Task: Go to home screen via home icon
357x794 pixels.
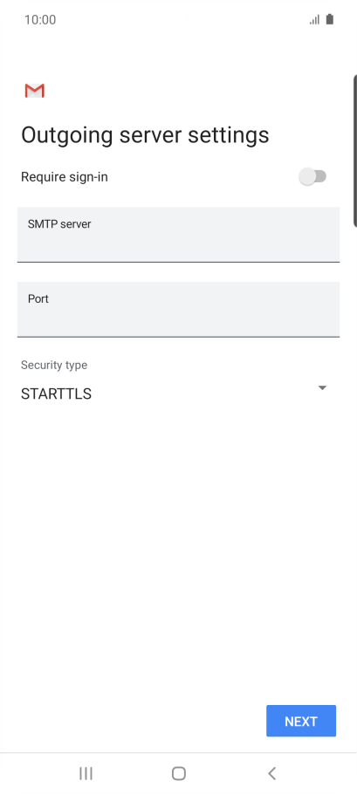Action: click(178, 773)
